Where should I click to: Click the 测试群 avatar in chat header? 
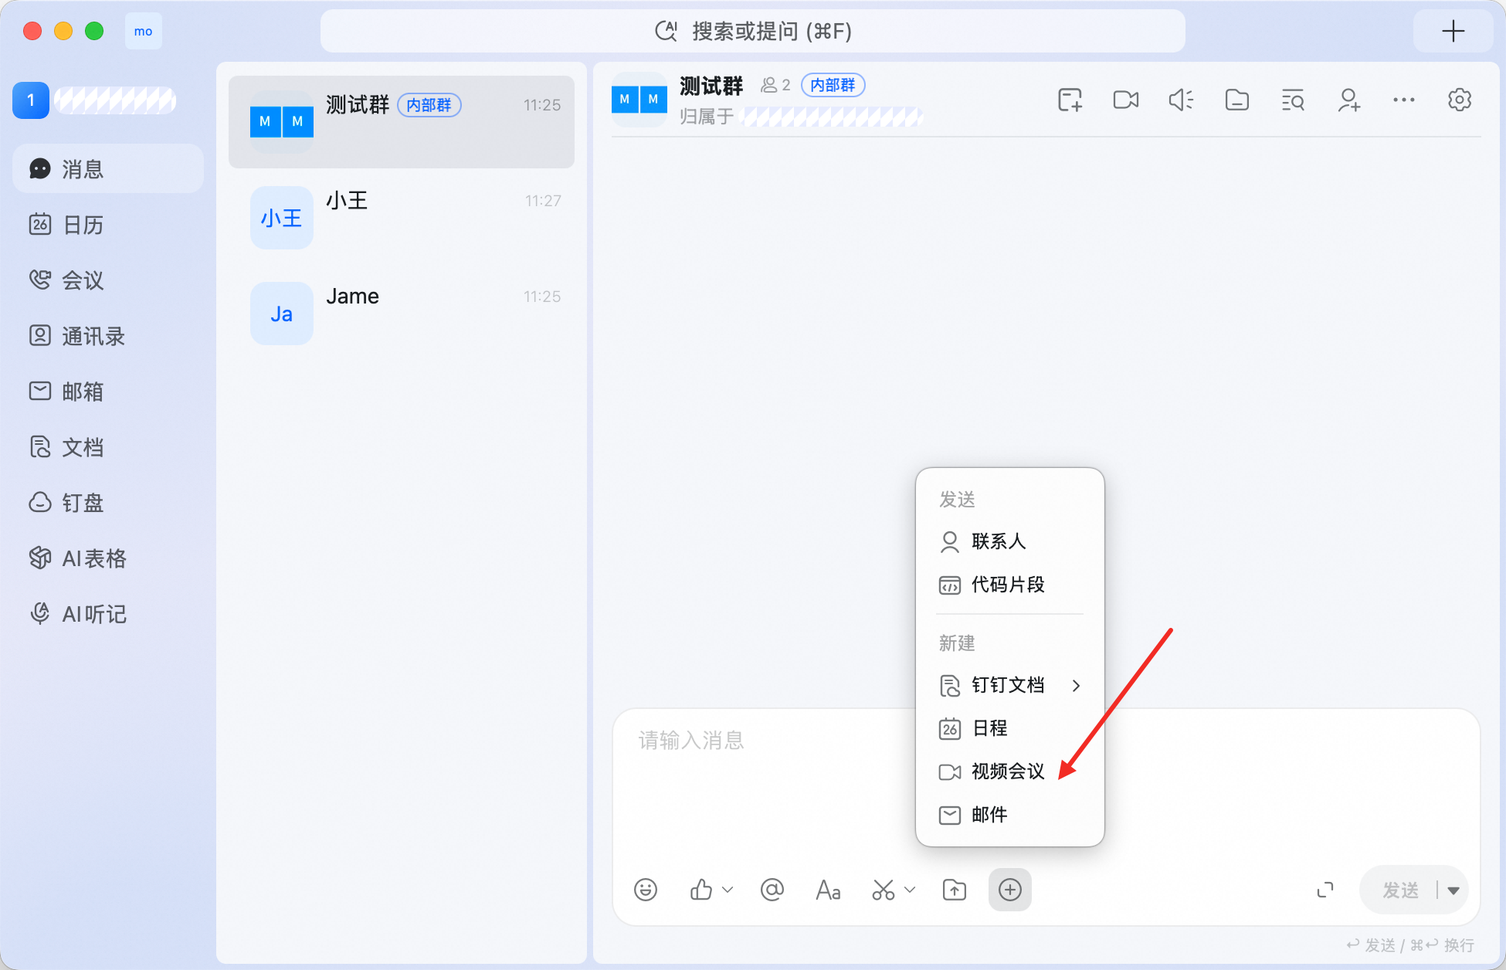pyautogui.click(x=639, y=99)
